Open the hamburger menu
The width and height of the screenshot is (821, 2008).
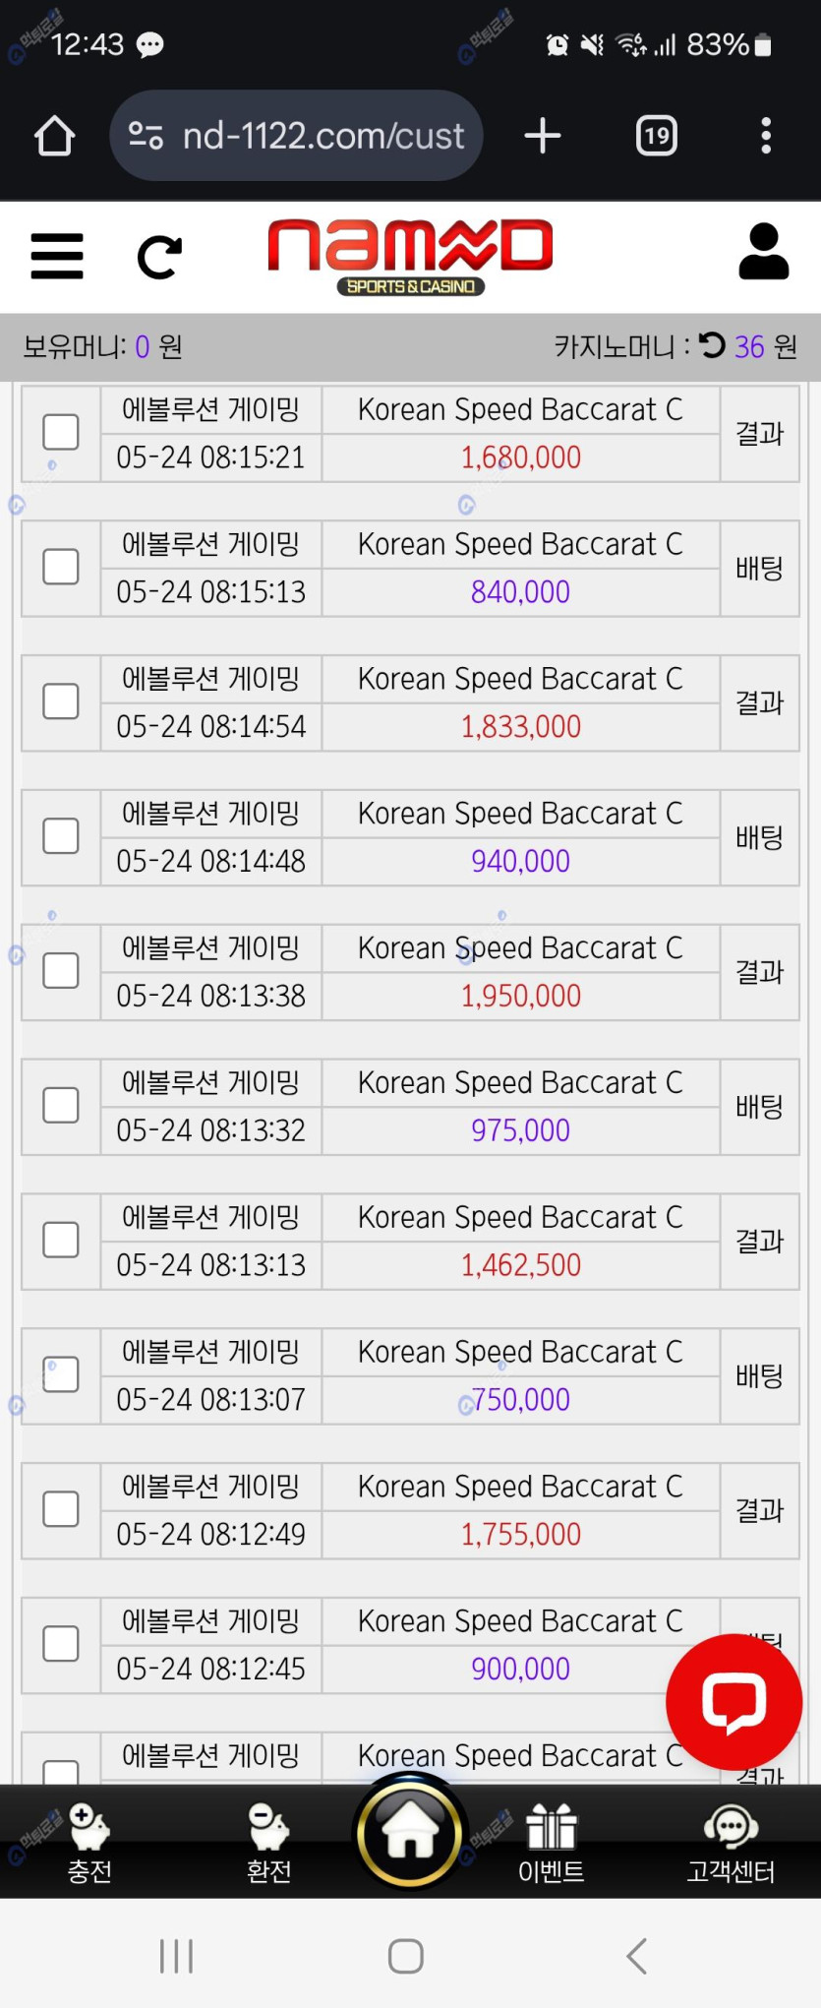pos(57,256)
